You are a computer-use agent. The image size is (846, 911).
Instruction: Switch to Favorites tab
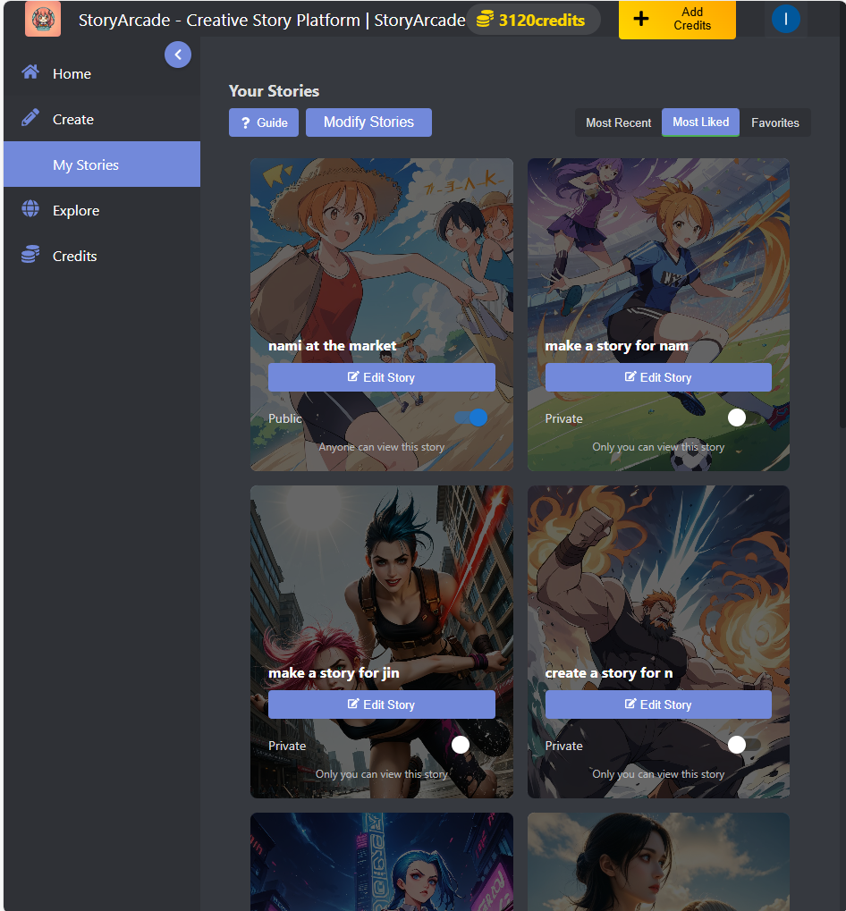[x=775, y=122]
